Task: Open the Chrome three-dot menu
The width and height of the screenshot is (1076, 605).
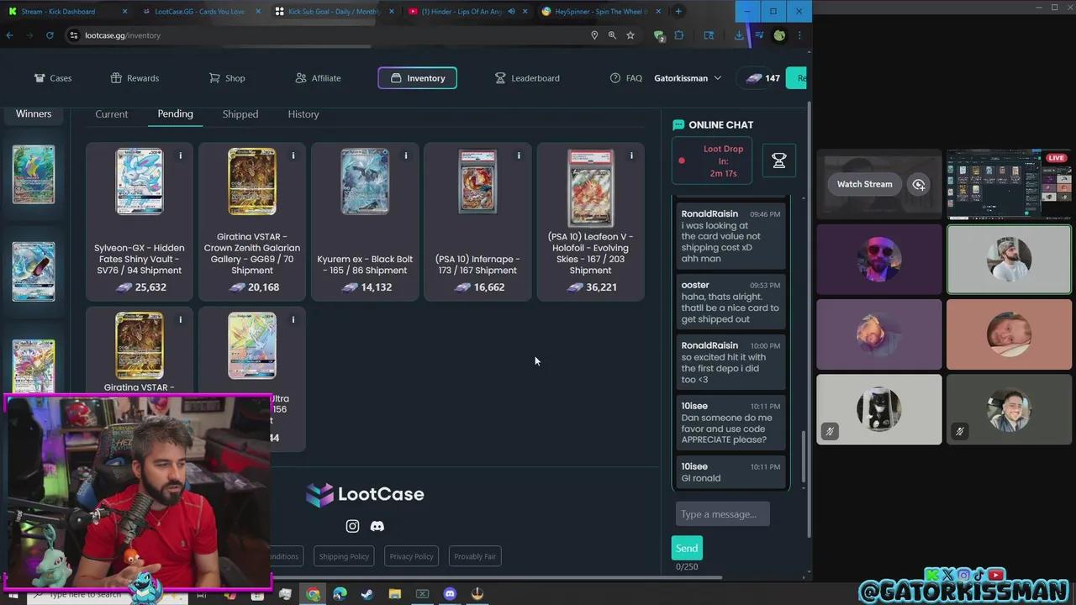Action: pyautogui.click(x=799, y=35)
